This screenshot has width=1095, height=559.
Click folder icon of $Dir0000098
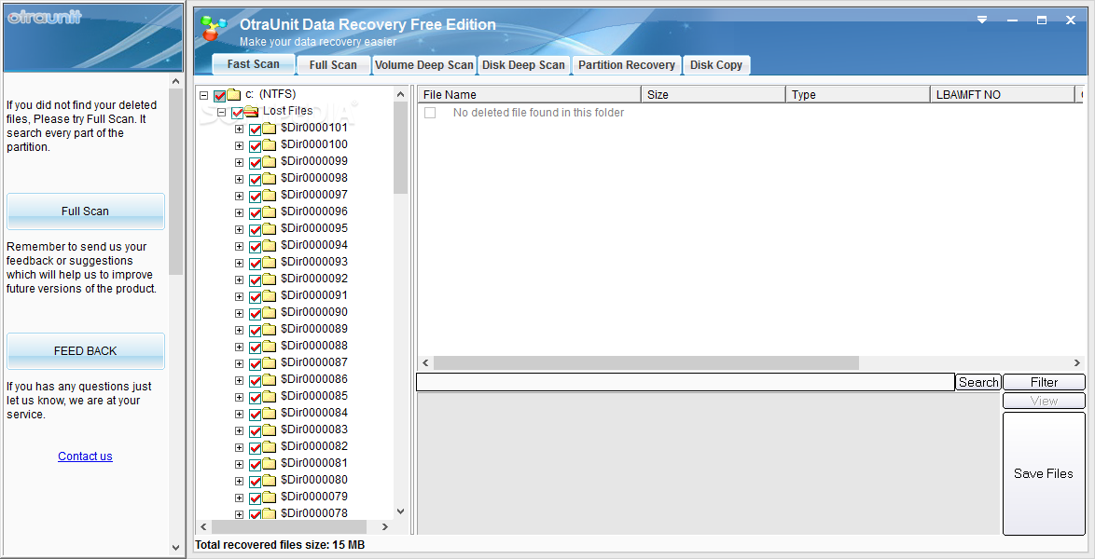270,178
